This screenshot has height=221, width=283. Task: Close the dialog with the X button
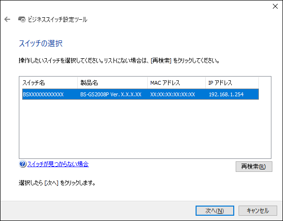275,6
